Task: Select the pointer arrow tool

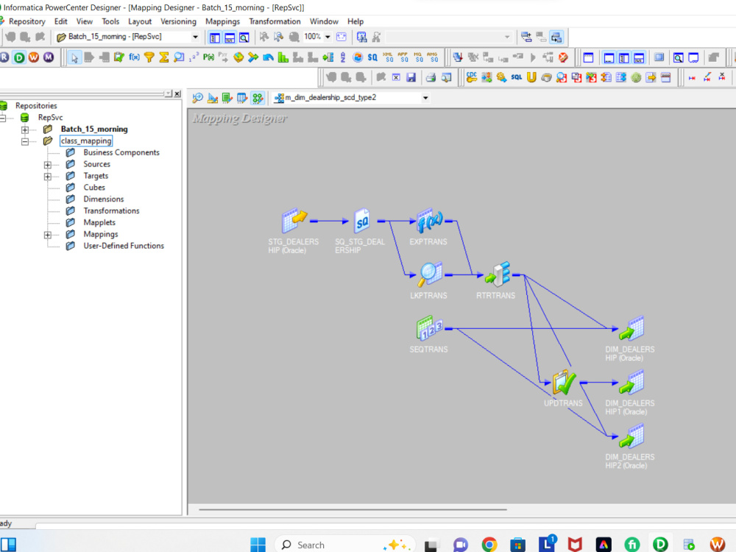Action: pyautogui.click(x=74, y=57)
